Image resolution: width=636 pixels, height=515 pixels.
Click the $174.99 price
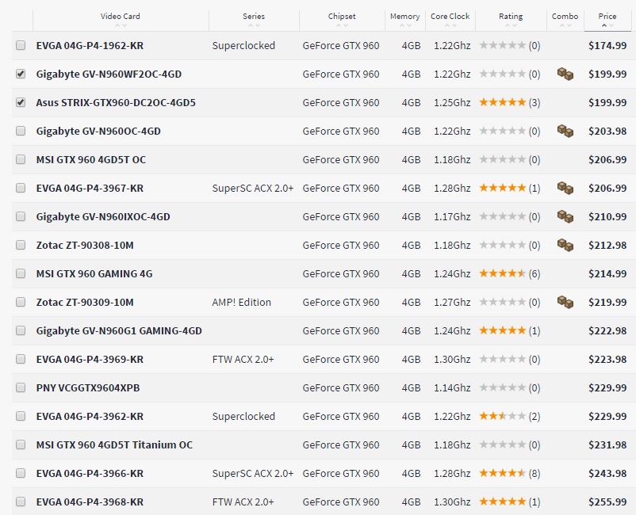tap(607, 45)
